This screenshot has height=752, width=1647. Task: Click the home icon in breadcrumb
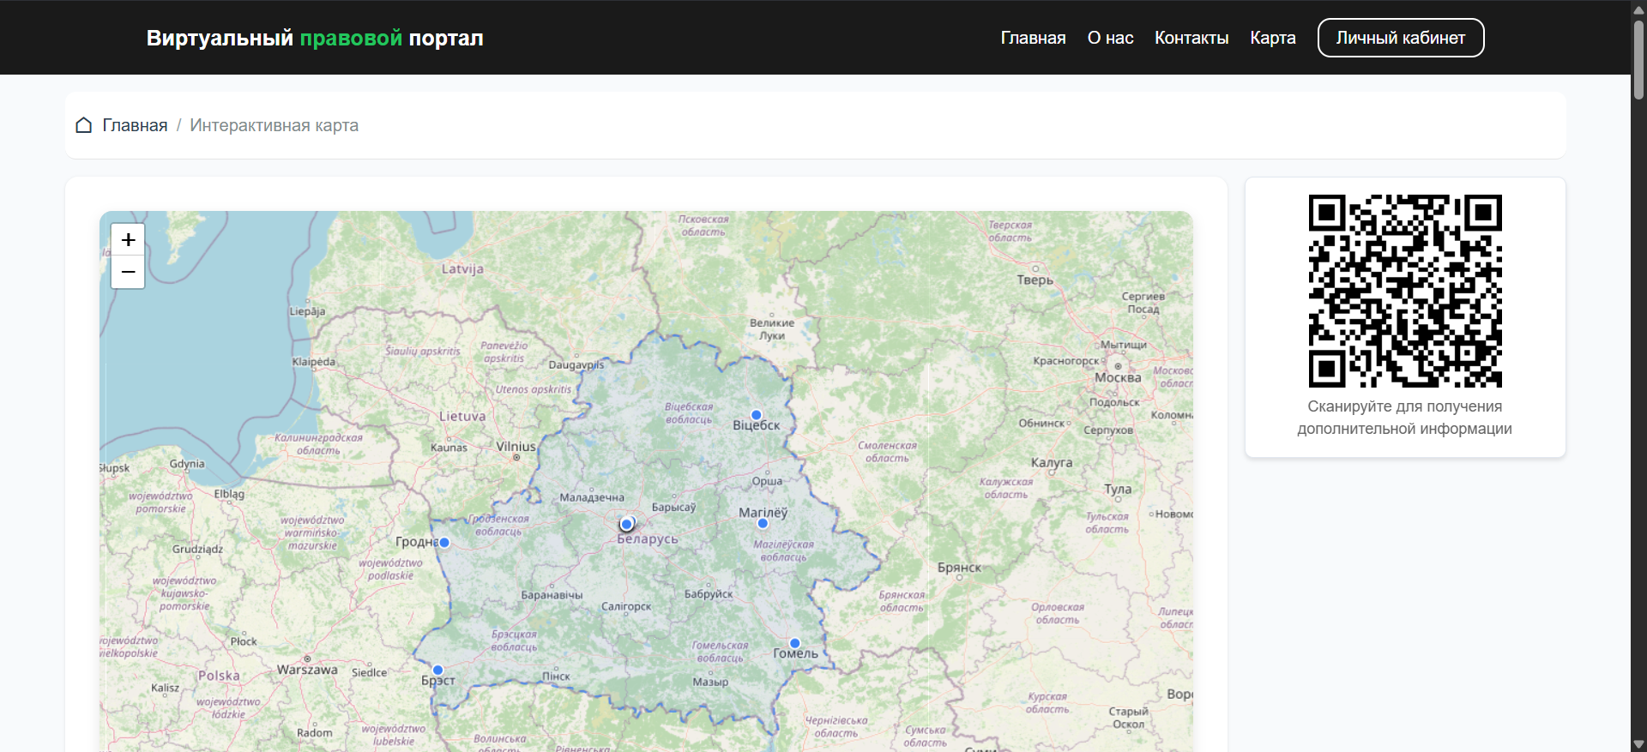[x=83, y=125]
